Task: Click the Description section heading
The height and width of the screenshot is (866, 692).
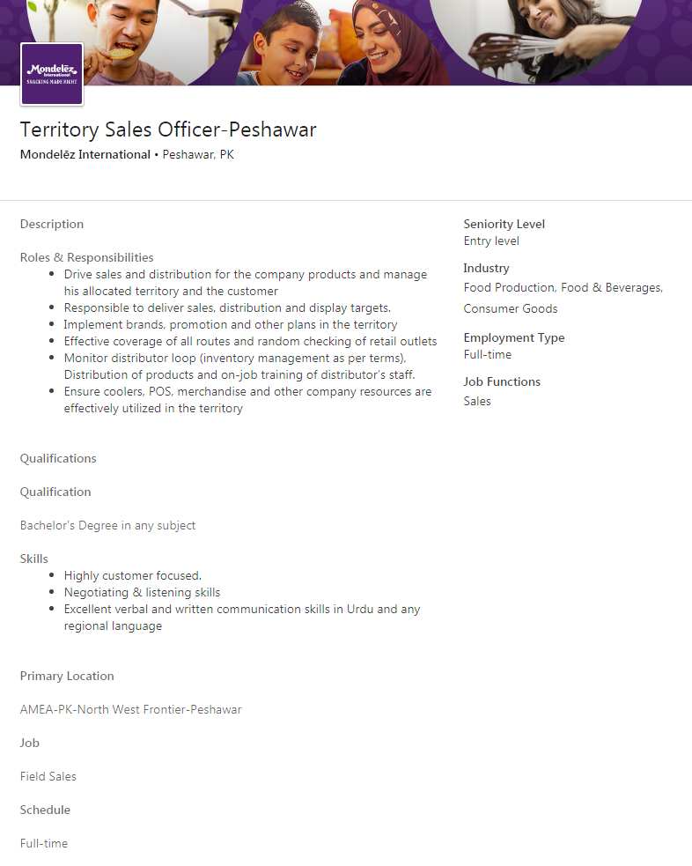Action: (x=52, y=225)
